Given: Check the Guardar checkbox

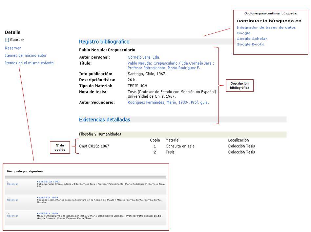Looking at the screenshot, I should (7, 40).
